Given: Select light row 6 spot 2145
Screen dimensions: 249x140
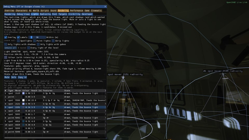Looking at the screenshot, I should point(55,111).
